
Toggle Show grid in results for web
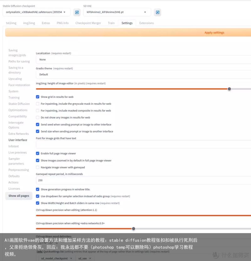point(38,97)
